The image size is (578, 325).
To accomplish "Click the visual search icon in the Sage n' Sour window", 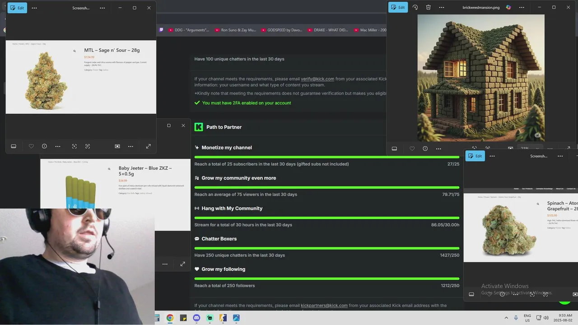I will coord(75,146).
